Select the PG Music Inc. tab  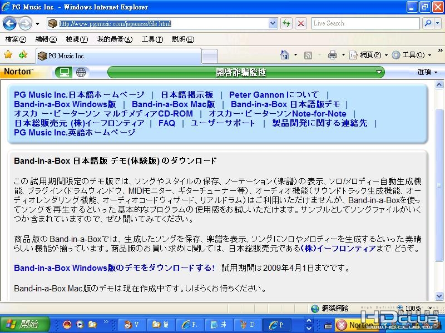coord(118,56)
